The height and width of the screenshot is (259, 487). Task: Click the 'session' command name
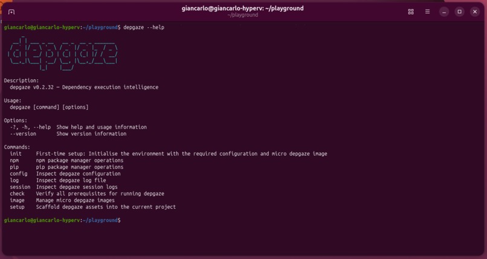[20, 187]
